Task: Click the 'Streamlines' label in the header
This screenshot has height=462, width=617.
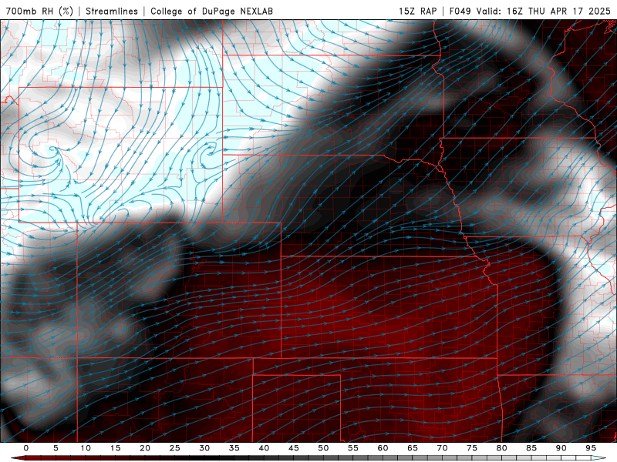Action: click(x=112, y=11)
